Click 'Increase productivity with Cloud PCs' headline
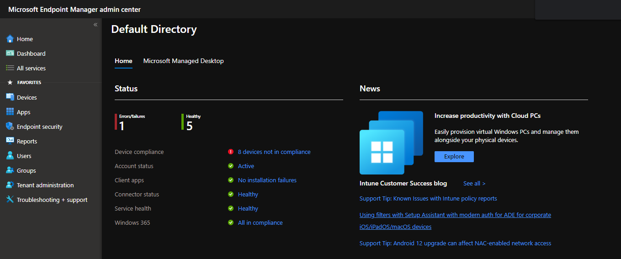Image resolution: width=621 pixels, height=259 pixels. coord(488,116)
